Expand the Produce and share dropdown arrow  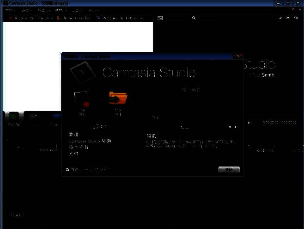[x=141, y=19]
